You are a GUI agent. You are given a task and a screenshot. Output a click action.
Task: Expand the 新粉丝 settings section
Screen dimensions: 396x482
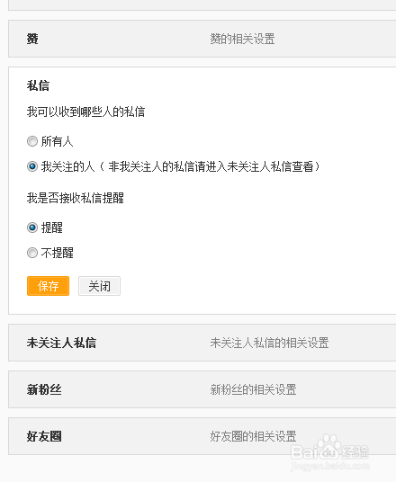click(202, 389)
